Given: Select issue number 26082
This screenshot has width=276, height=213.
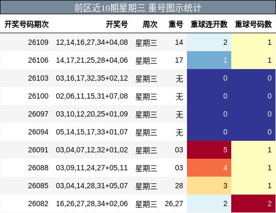Looking at the screenshot, I should (38, 204).
